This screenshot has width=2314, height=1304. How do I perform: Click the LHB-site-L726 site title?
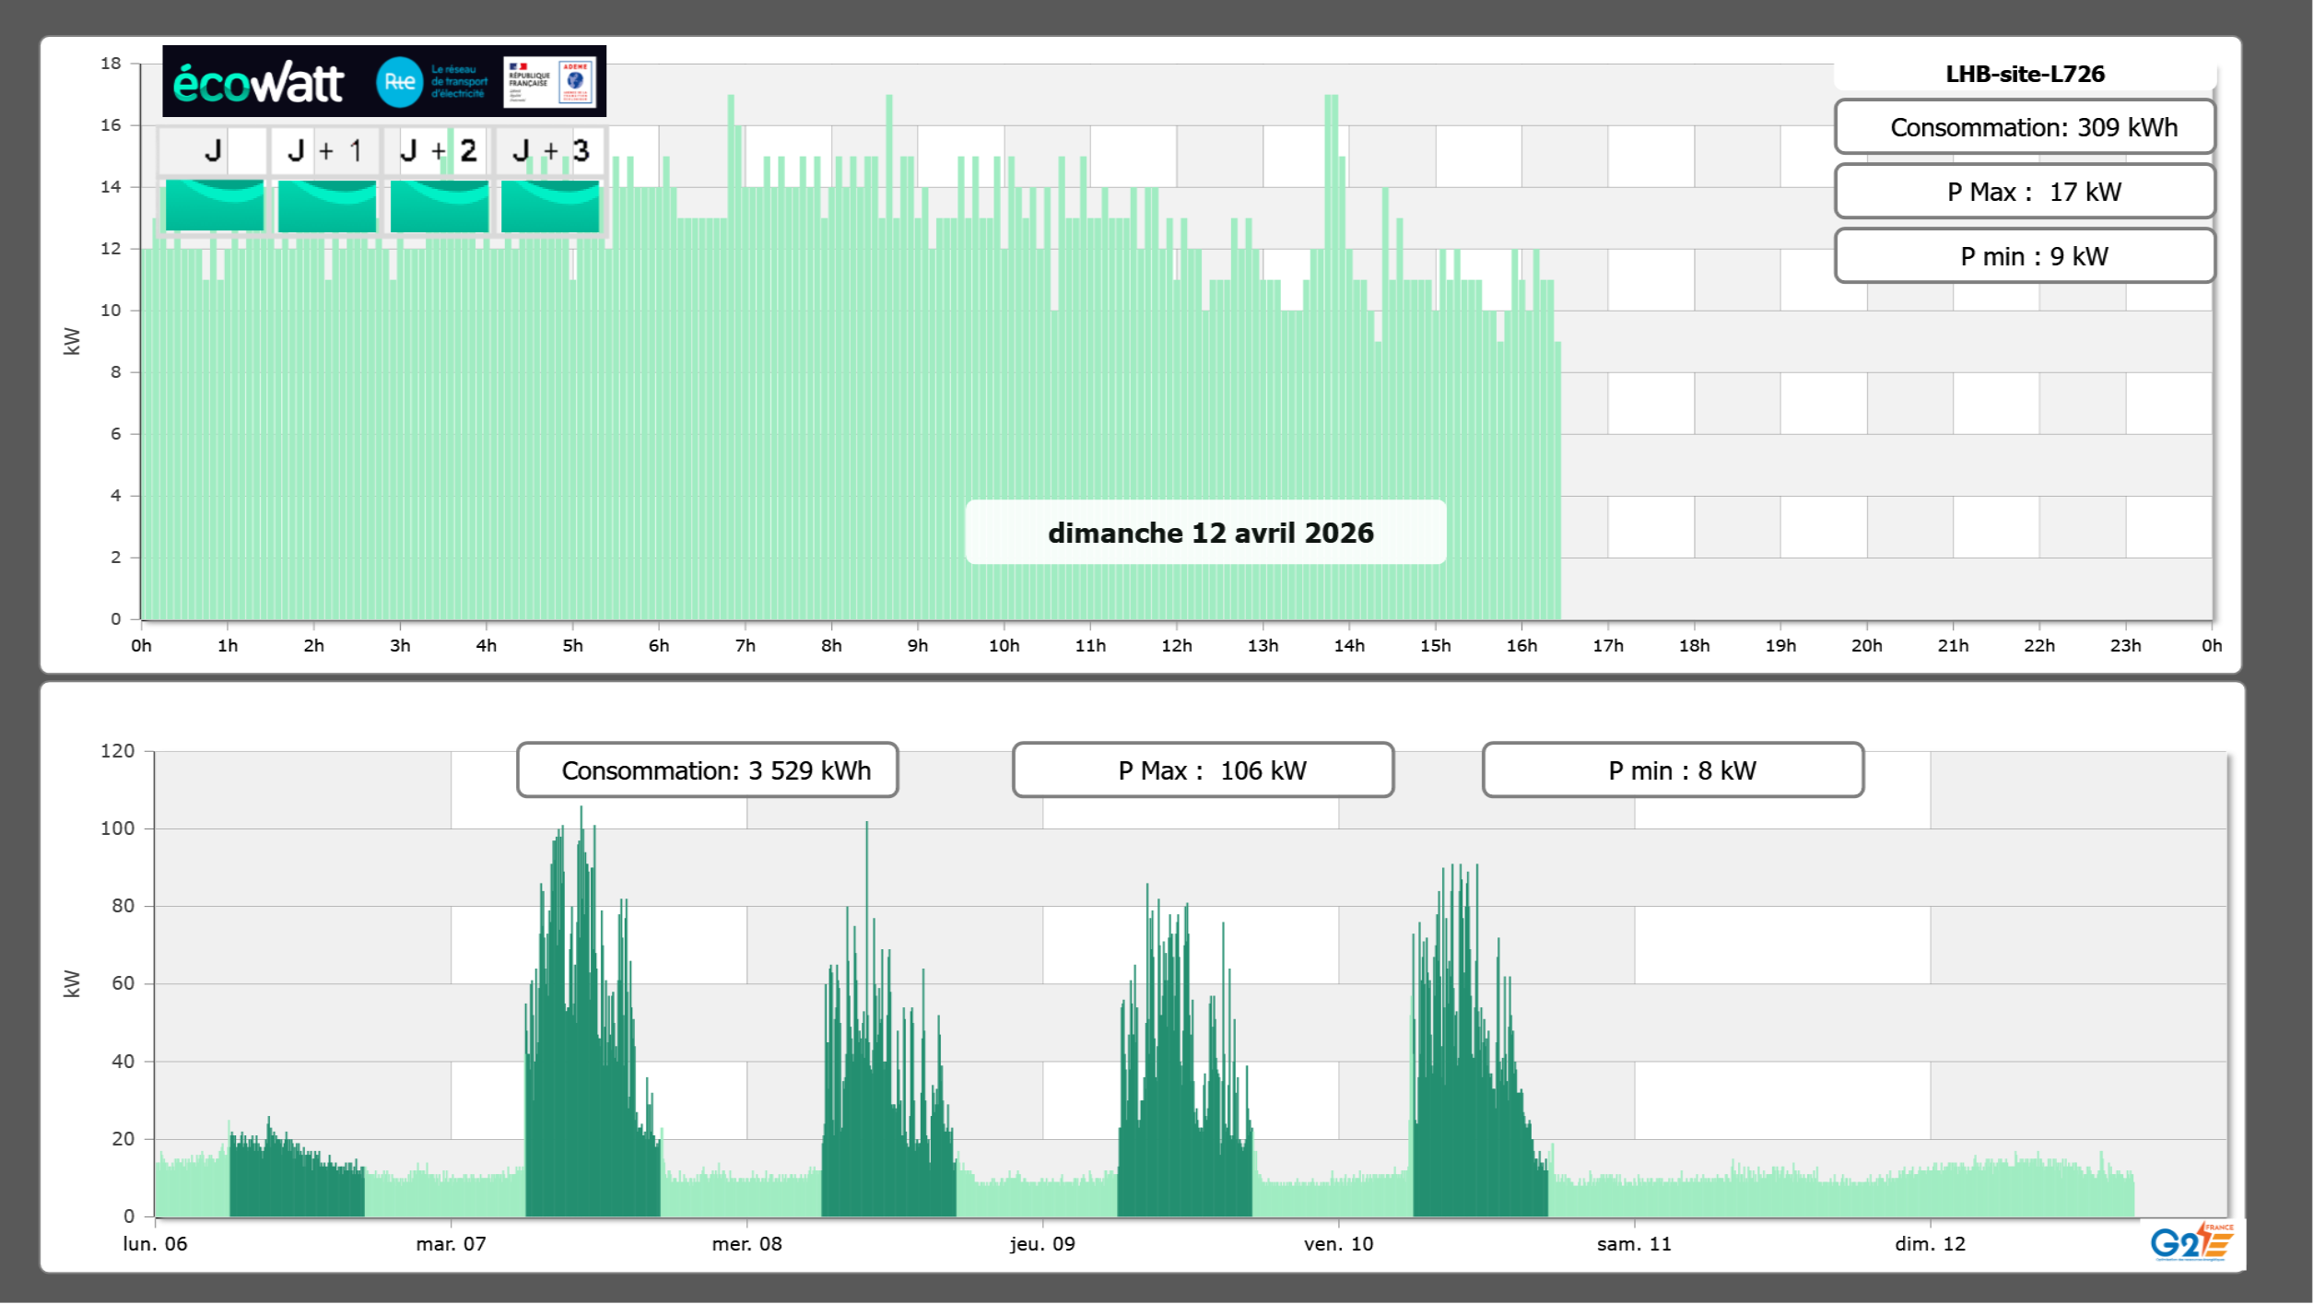(2024, 74)
